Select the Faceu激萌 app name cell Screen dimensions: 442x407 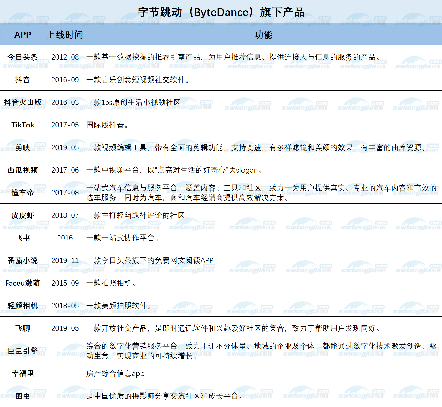(x=23, y=283)
